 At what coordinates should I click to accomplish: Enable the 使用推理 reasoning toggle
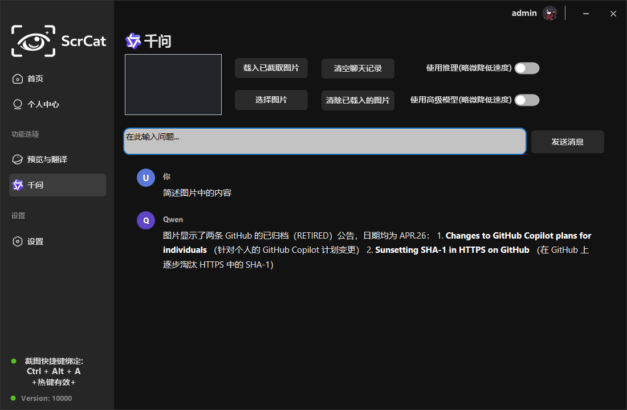point(527,68)
